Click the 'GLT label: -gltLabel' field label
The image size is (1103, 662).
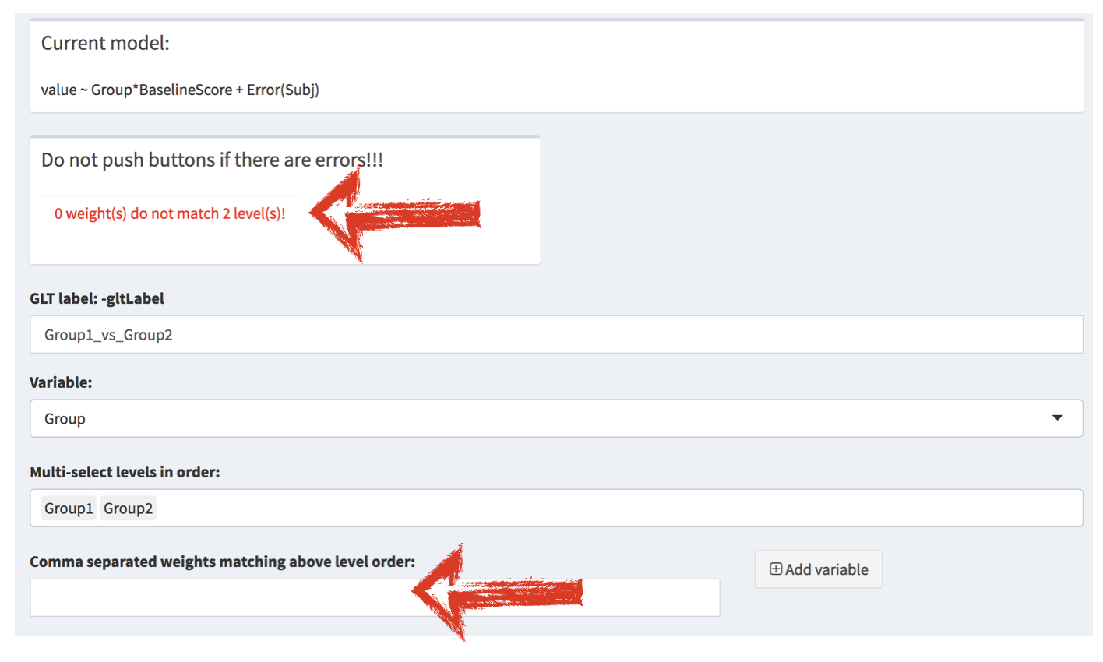point(97,298)
